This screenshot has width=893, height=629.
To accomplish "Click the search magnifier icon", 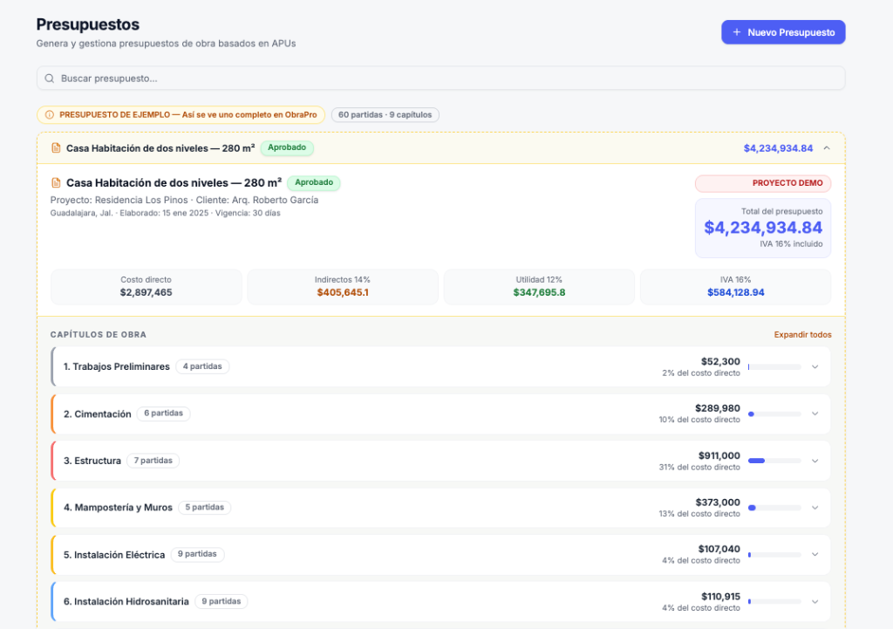I will tap(50, 79).
